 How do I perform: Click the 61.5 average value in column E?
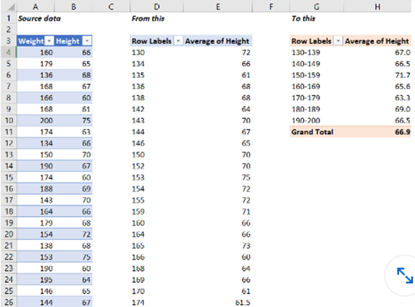(243, 302)
